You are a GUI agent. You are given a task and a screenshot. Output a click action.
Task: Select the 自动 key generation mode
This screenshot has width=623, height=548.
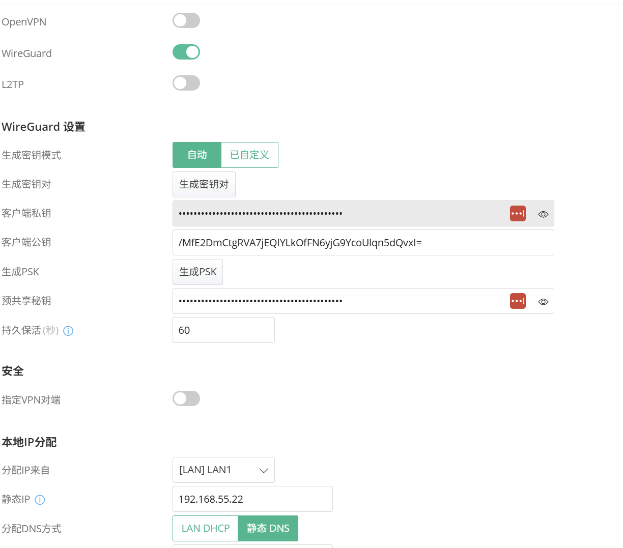[x=197, y=155]
